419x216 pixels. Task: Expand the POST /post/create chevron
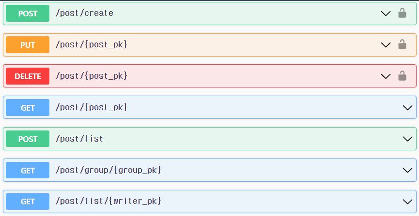tap(386, 14)
